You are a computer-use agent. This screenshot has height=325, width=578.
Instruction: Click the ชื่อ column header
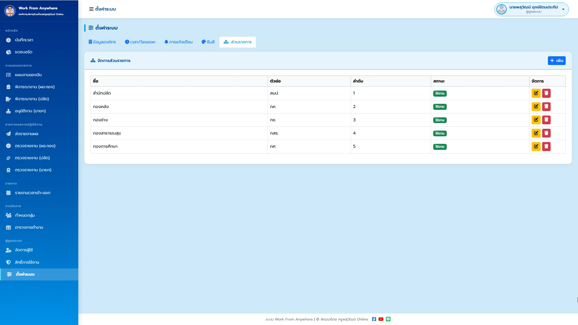(x=179, y=81)
